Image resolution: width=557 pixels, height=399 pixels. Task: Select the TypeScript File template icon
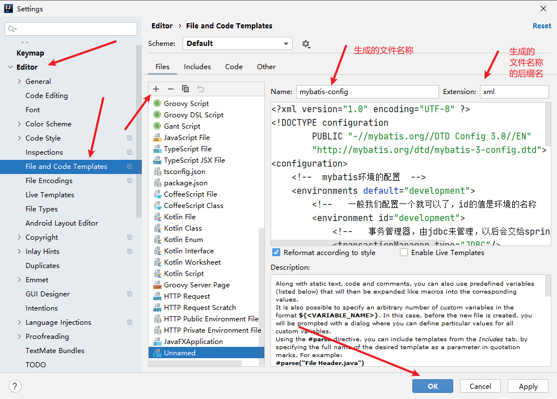(x=157, y=149)
